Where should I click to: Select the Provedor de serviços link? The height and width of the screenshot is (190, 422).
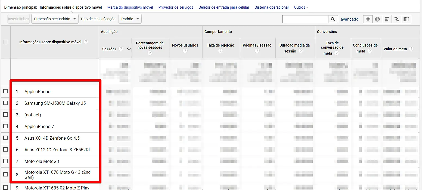(x=176, y=7)
